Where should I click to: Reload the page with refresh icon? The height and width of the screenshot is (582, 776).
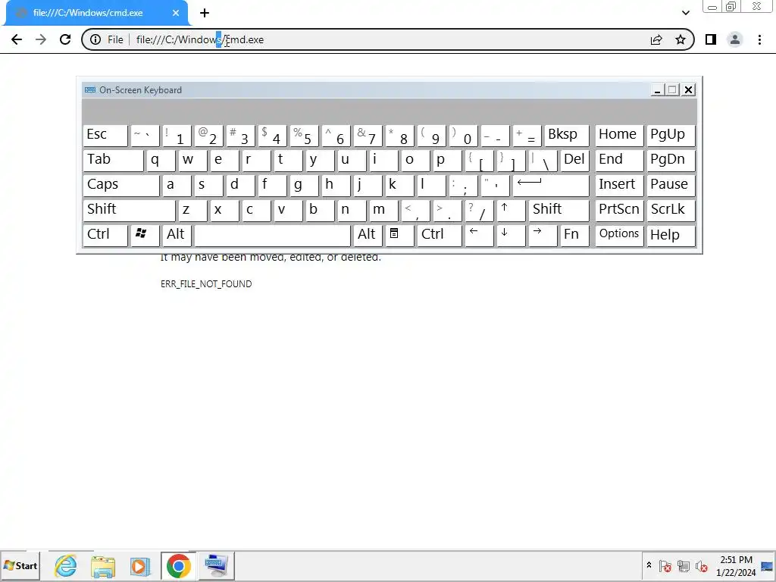(x=65, y=39)
